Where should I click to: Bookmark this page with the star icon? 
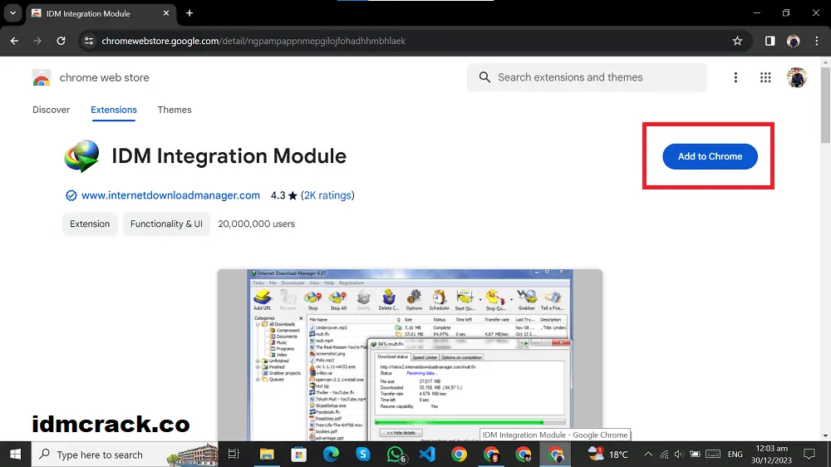tap(737, 41)
